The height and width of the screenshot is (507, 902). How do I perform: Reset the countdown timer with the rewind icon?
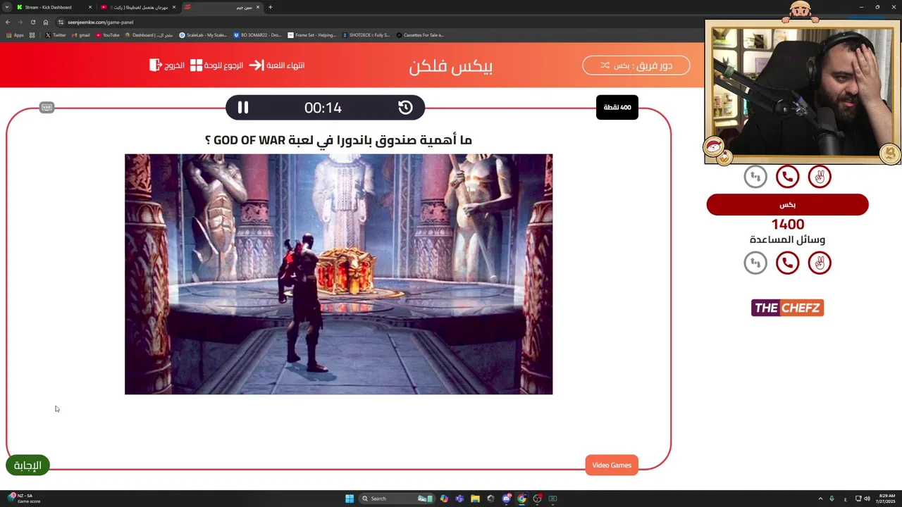[405, 107]
